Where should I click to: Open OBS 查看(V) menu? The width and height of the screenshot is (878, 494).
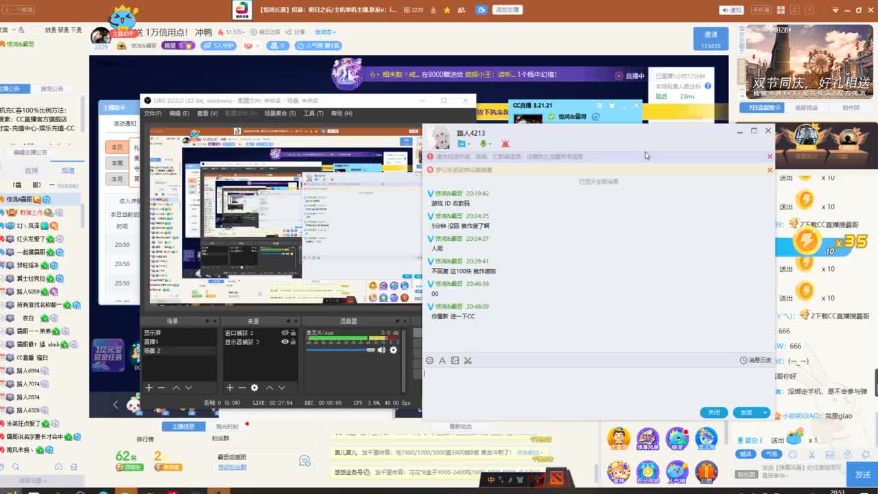tap(207, 113)
